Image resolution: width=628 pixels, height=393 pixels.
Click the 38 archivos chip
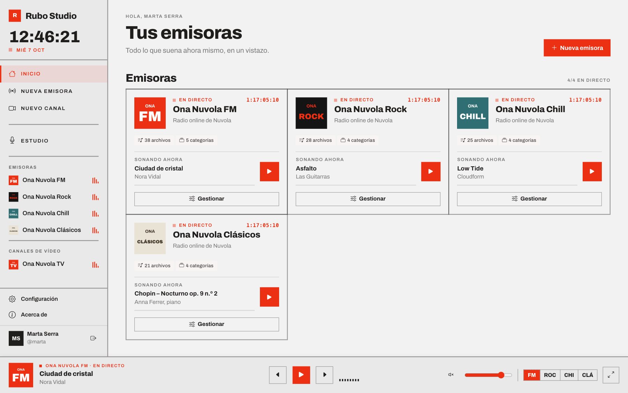pos(154,140)
